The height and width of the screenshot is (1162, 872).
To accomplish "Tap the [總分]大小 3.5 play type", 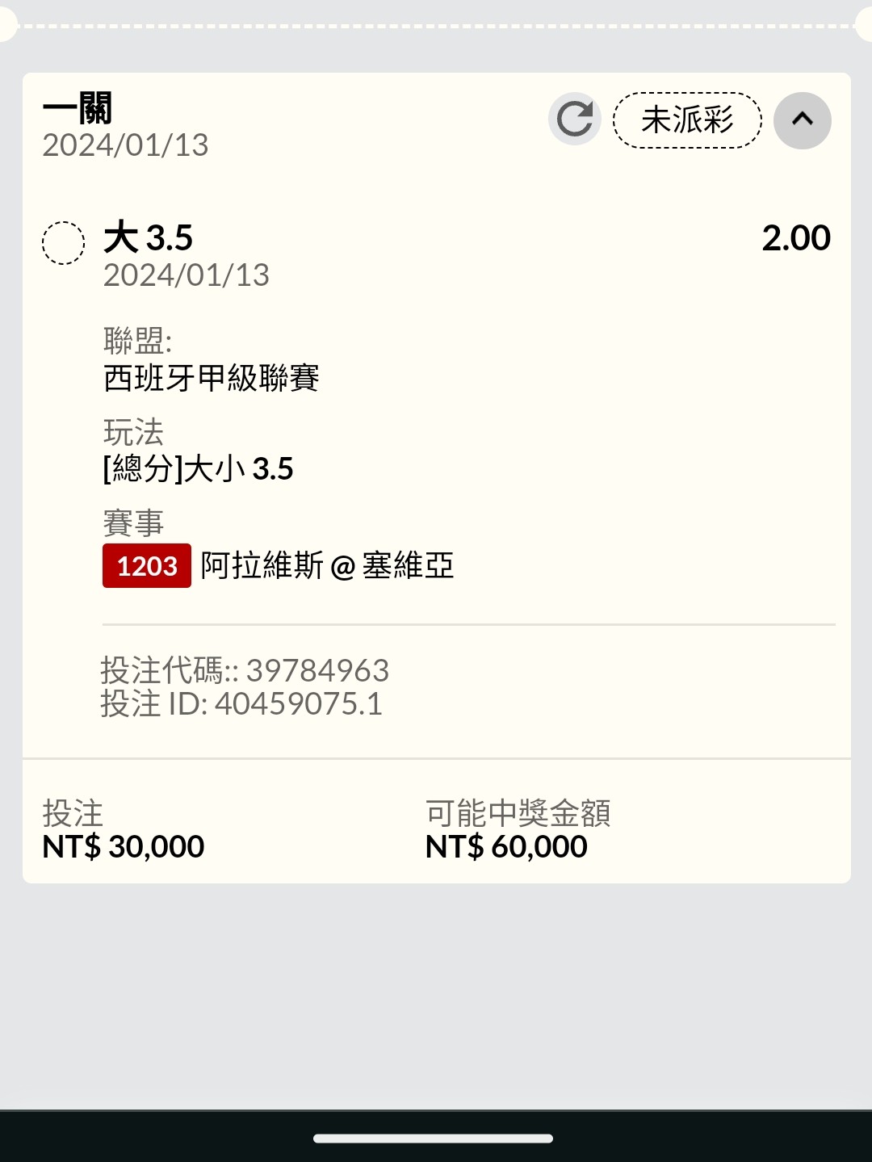I will pyautogui.click(x=199, y=469).
